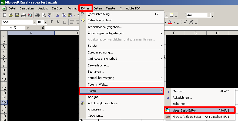Open the Arial font name dropdown
Image resolution: width=238 pixels, height=121 pixels.
[x=35, y=22]
